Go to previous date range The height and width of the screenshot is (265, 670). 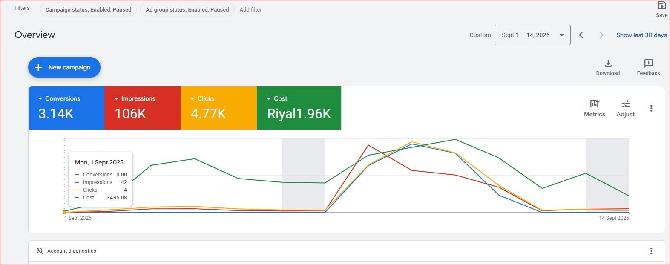pos(581,35)
